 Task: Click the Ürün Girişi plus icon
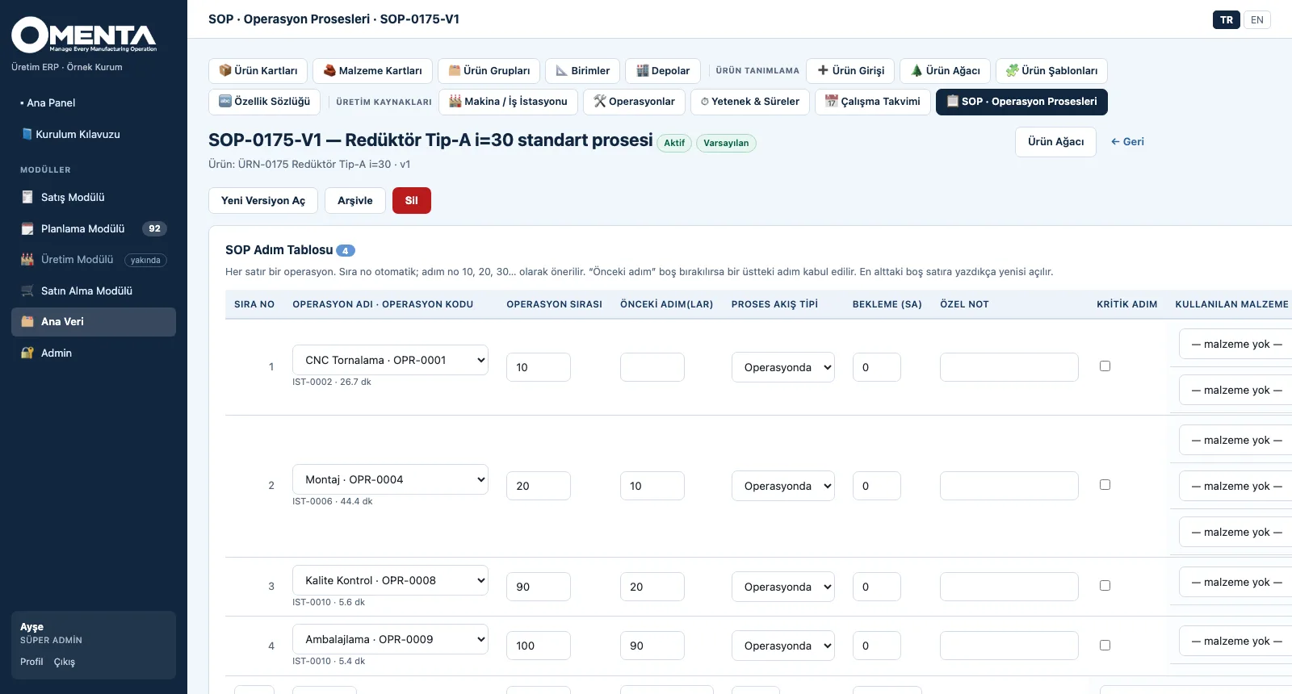tap(823, 71)
